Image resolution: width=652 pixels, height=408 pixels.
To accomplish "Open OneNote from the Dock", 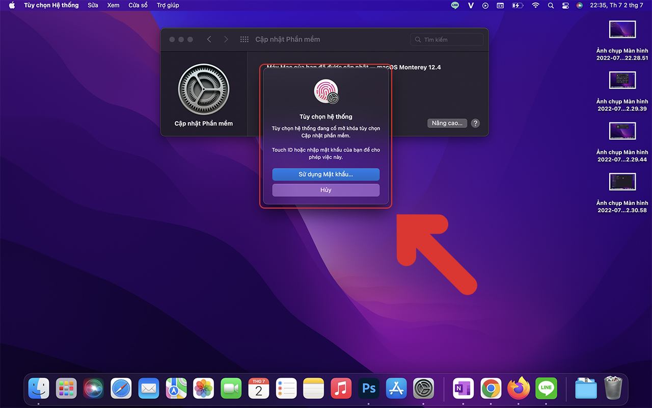I will [x=464, y=389].
